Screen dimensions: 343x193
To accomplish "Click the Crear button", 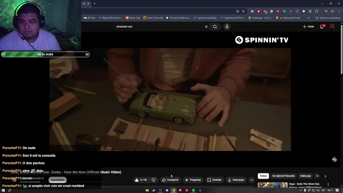I will [x=308, y=27].
